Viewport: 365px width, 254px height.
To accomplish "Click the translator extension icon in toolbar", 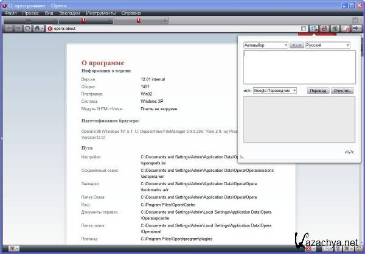I will (x=314, y=28).
